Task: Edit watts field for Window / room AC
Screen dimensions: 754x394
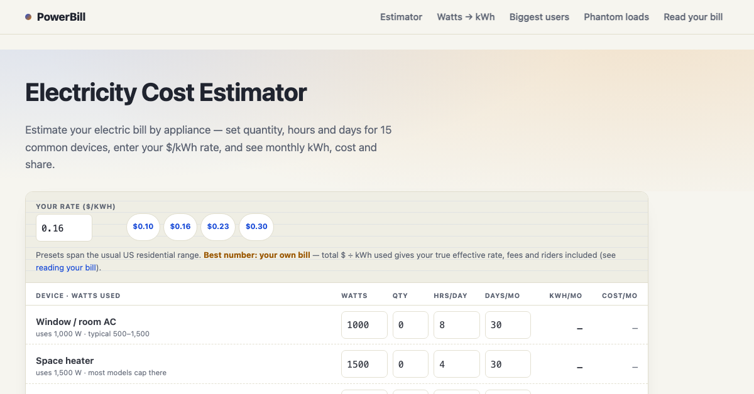Action: click(x=364, y=325)
